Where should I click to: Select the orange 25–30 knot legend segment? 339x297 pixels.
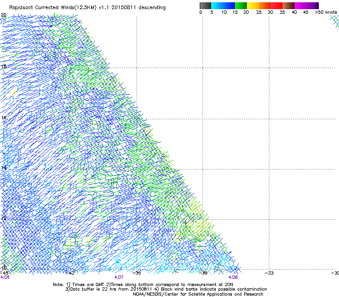point(265,5)
